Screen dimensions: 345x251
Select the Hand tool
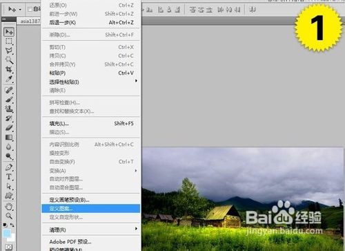pos(9,207)
